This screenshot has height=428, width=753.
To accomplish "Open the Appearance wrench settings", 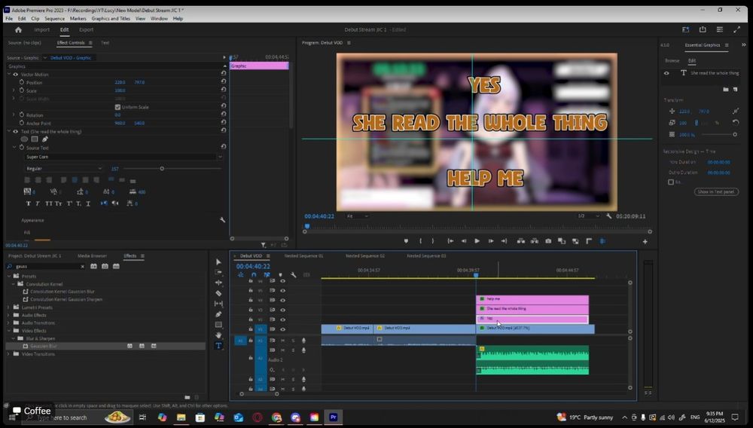I will (x=222, y=220).
